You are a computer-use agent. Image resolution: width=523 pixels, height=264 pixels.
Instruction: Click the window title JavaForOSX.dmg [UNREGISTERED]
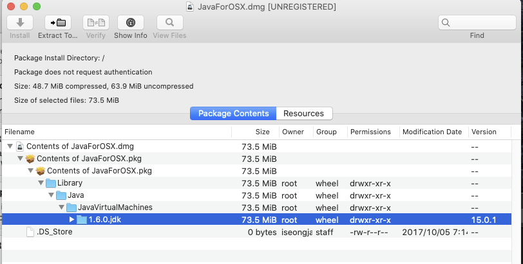pos(267,6)
